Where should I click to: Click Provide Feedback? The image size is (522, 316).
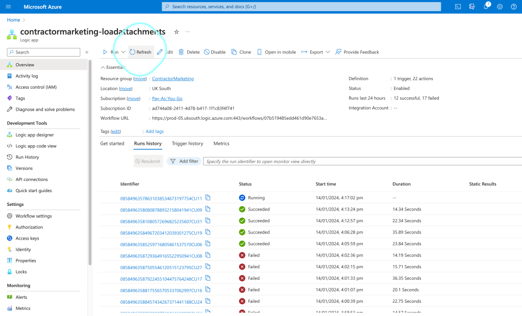[x=357, y=52]
